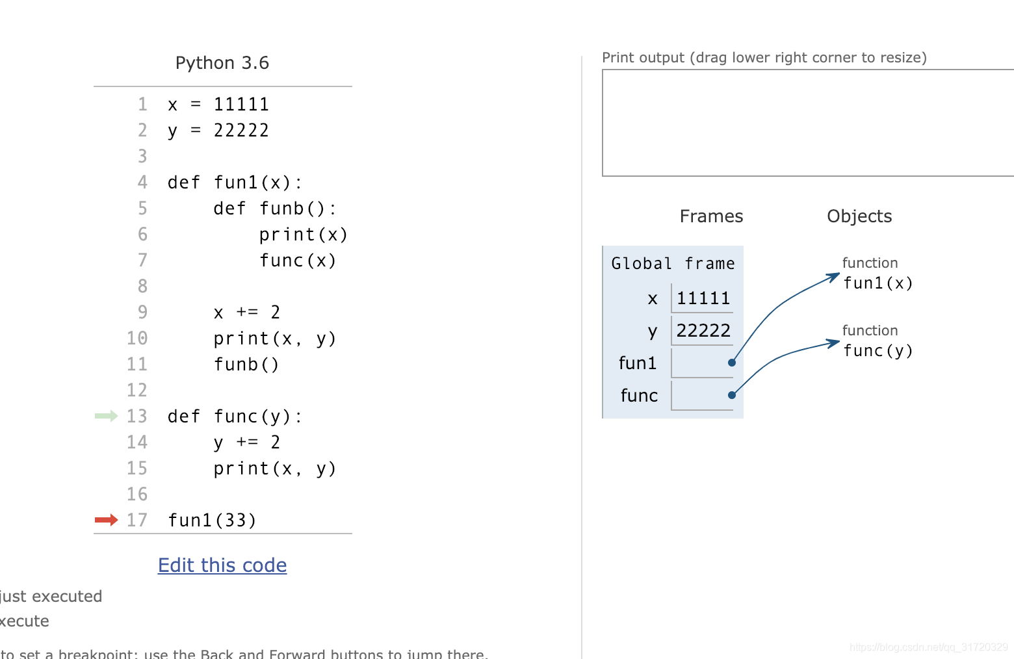Click the green arrow marking just-executed line 13
The width and height of the screenshot is (1014, 659).
coord(105,416)
